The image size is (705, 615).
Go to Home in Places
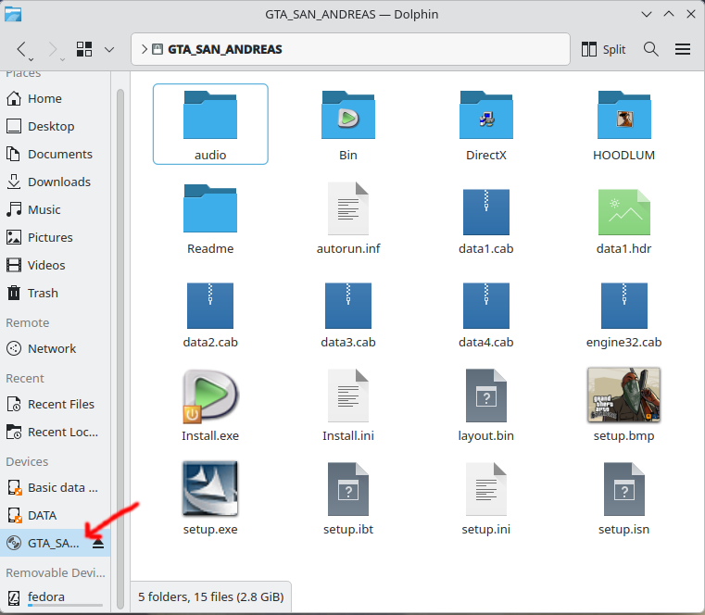tap(55, 98)
